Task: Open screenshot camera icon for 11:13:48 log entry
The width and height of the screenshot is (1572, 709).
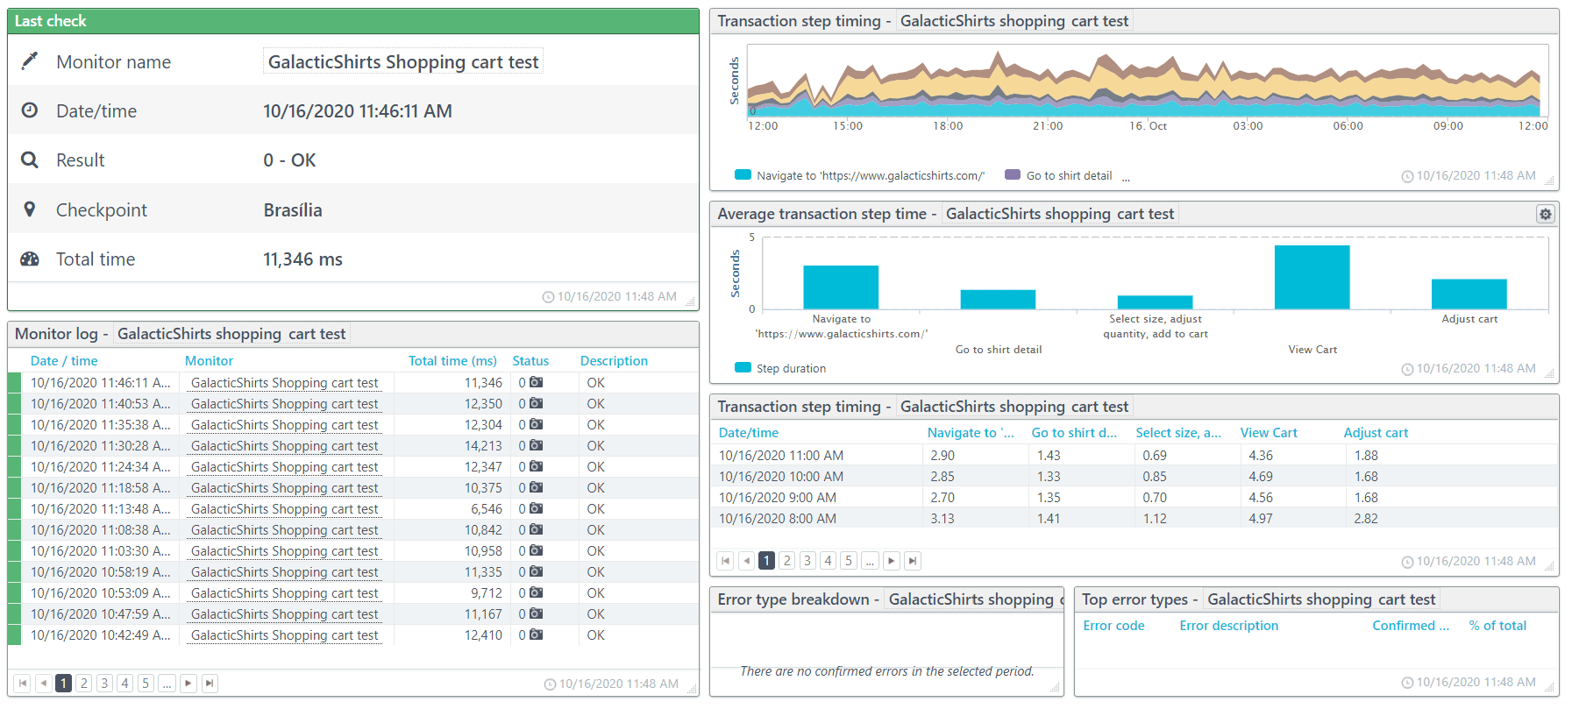Action: pos(536,508)
